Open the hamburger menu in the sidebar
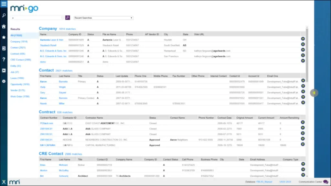This screenshot has height=186, width=331. [4, 4]
